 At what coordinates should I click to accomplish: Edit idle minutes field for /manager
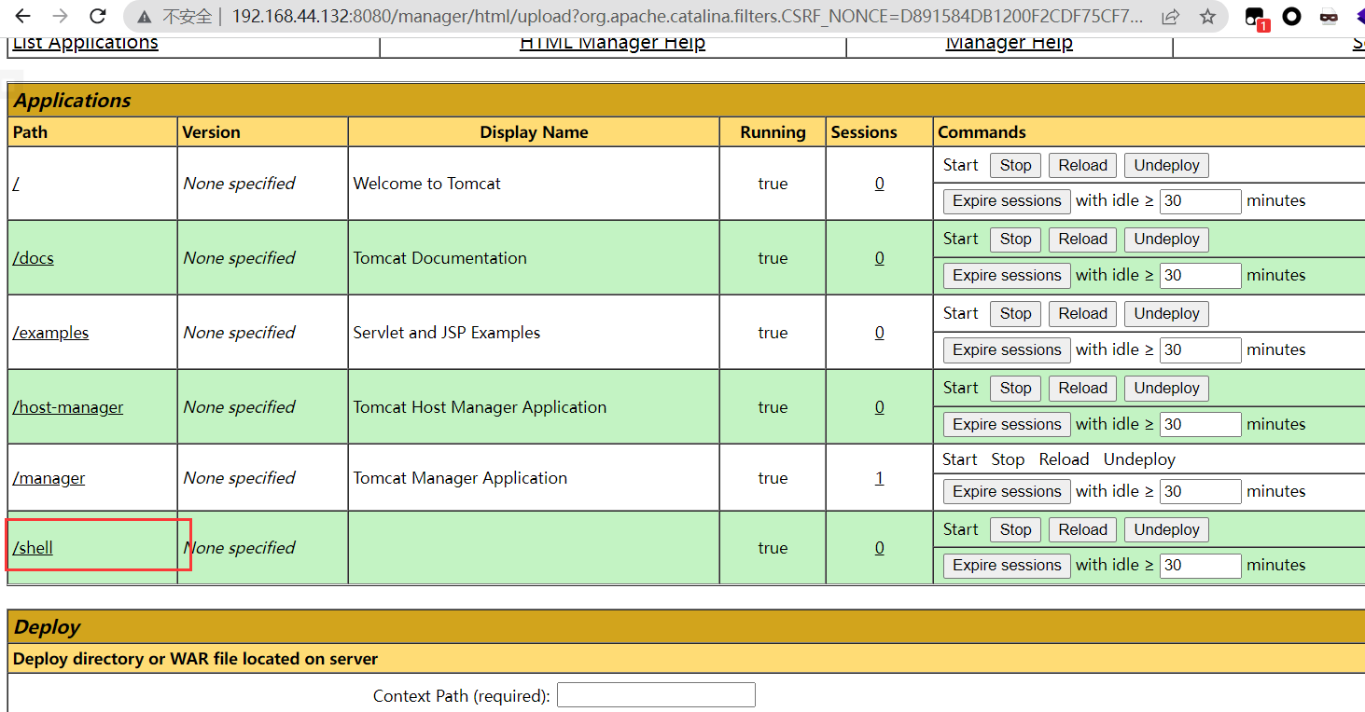click(x=1200, y=491)
